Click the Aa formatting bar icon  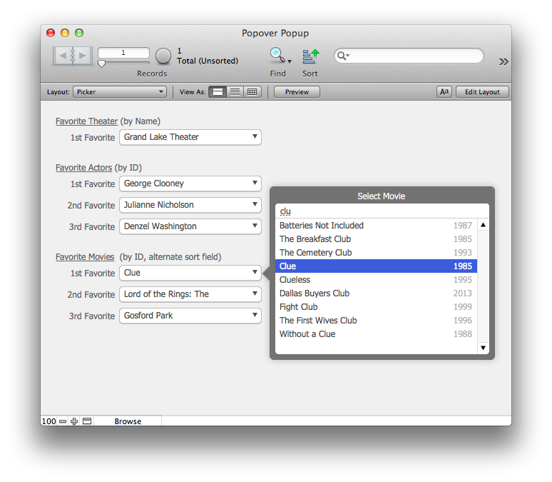tap(444, 92)
